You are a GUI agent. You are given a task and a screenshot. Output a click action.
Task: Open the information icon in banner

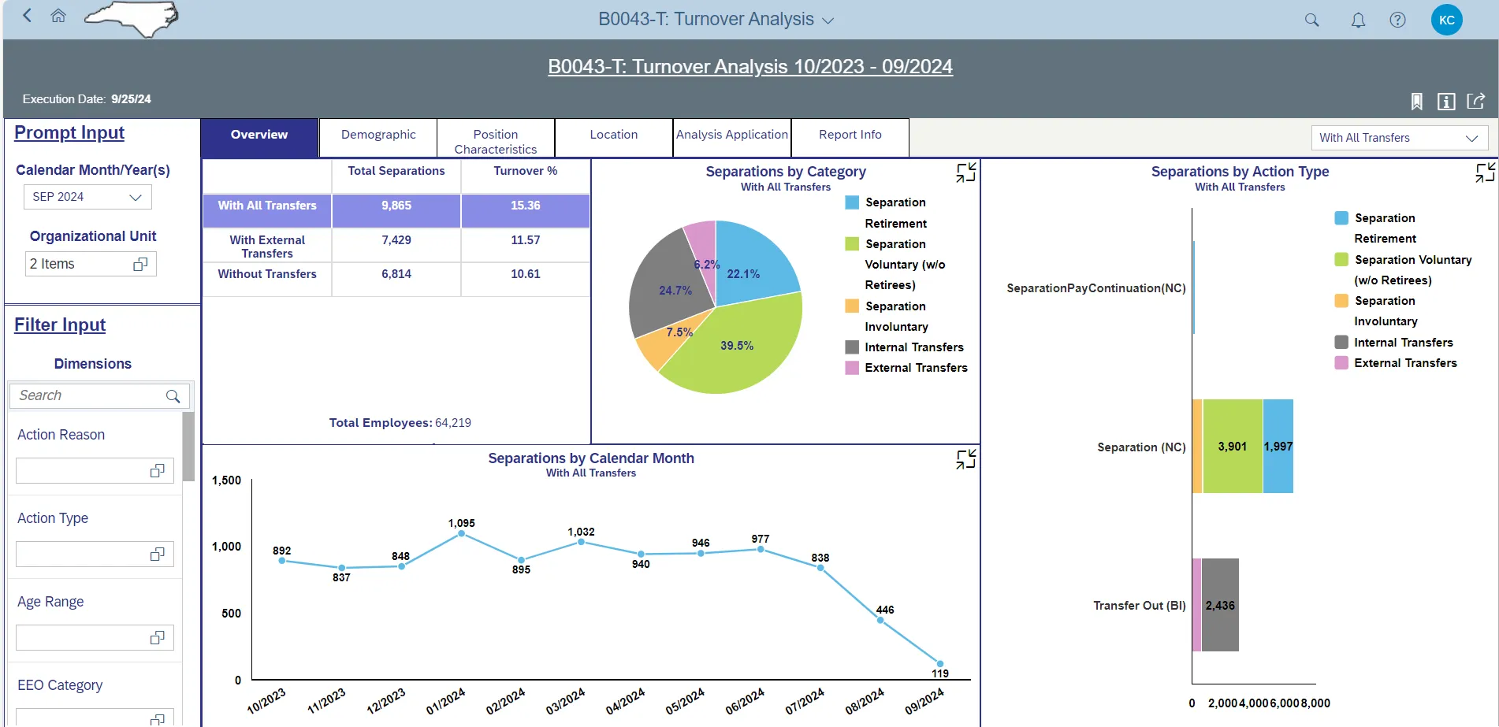tap(1446, 102)
